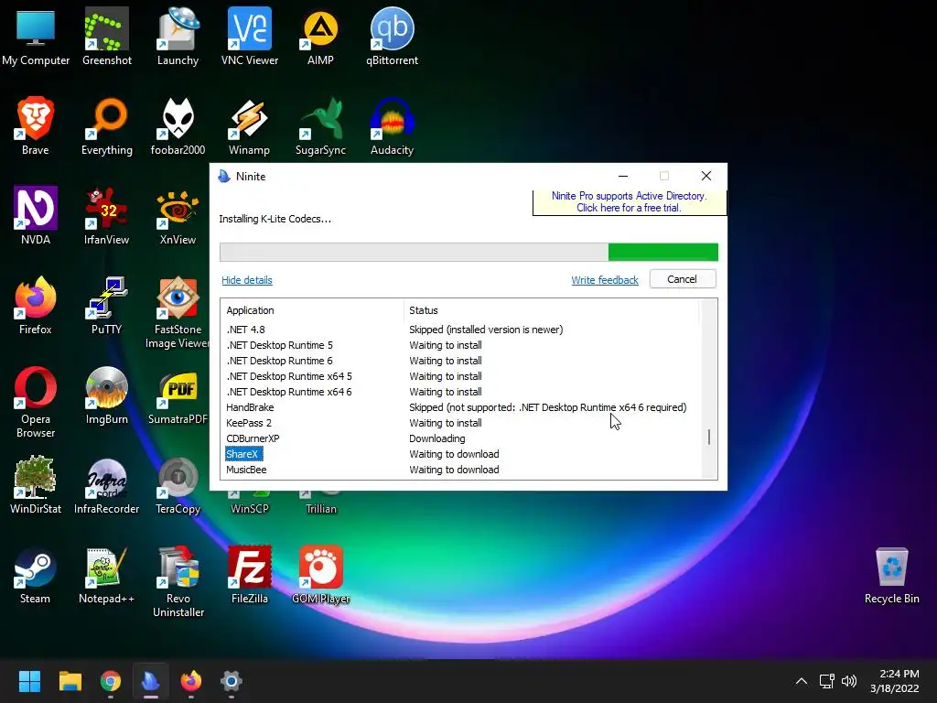Screen dimensions: 937x703
Task: Open Settings from the taskbar
Action: coord(232,681)
